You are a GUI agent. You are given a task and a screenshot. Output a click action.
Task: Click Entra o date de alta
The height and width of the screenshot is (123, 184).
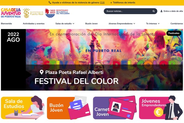click(173, 11)
